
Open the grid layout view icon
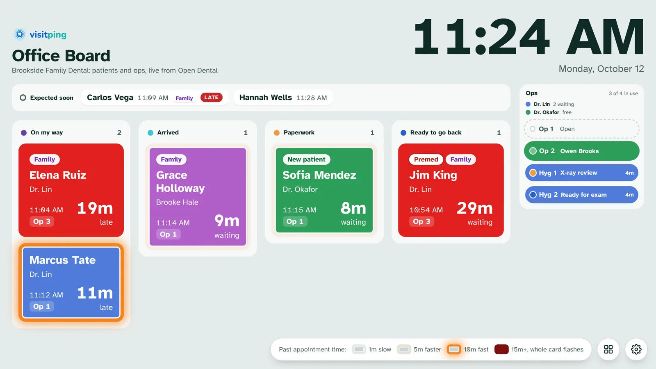pos(608,349)
